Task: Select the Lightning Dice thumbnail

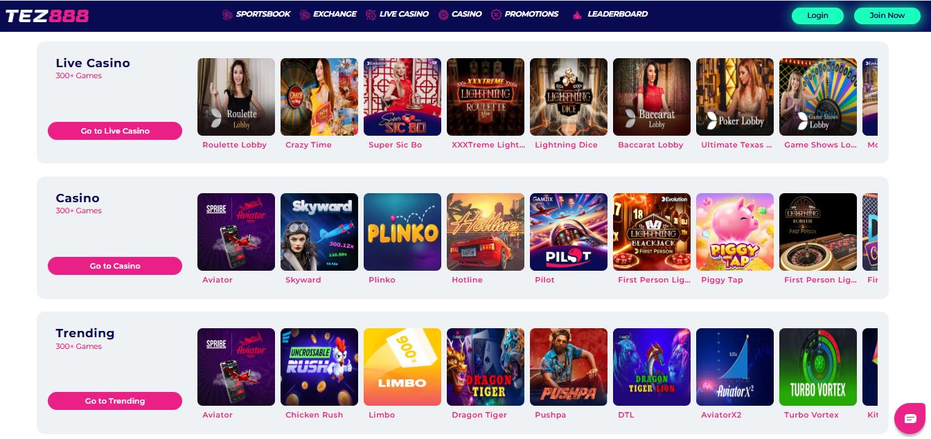Action: pyautogui.click(x=569, y=97)
